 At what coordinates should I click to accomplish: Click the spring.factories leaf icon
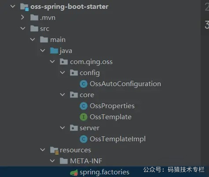pyautogui.click(x=74, y=173)
